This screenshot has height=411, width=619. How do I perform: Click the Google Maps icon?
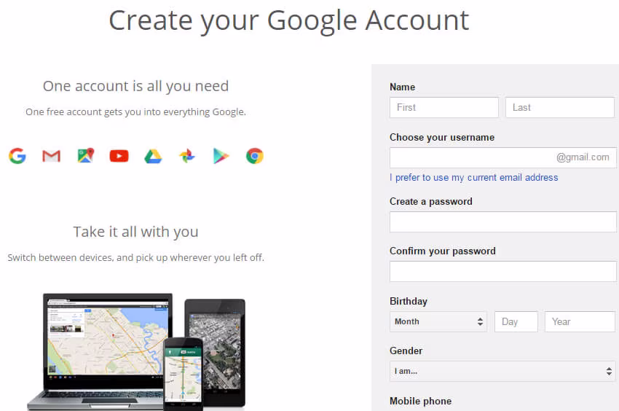[x=86, y=156]
